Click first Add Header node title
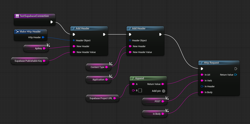 [82, 28]
